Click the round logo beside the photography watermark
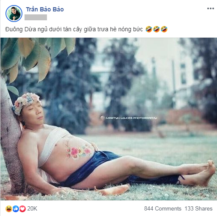Screen dimensions: 217x216 [102, 118]
